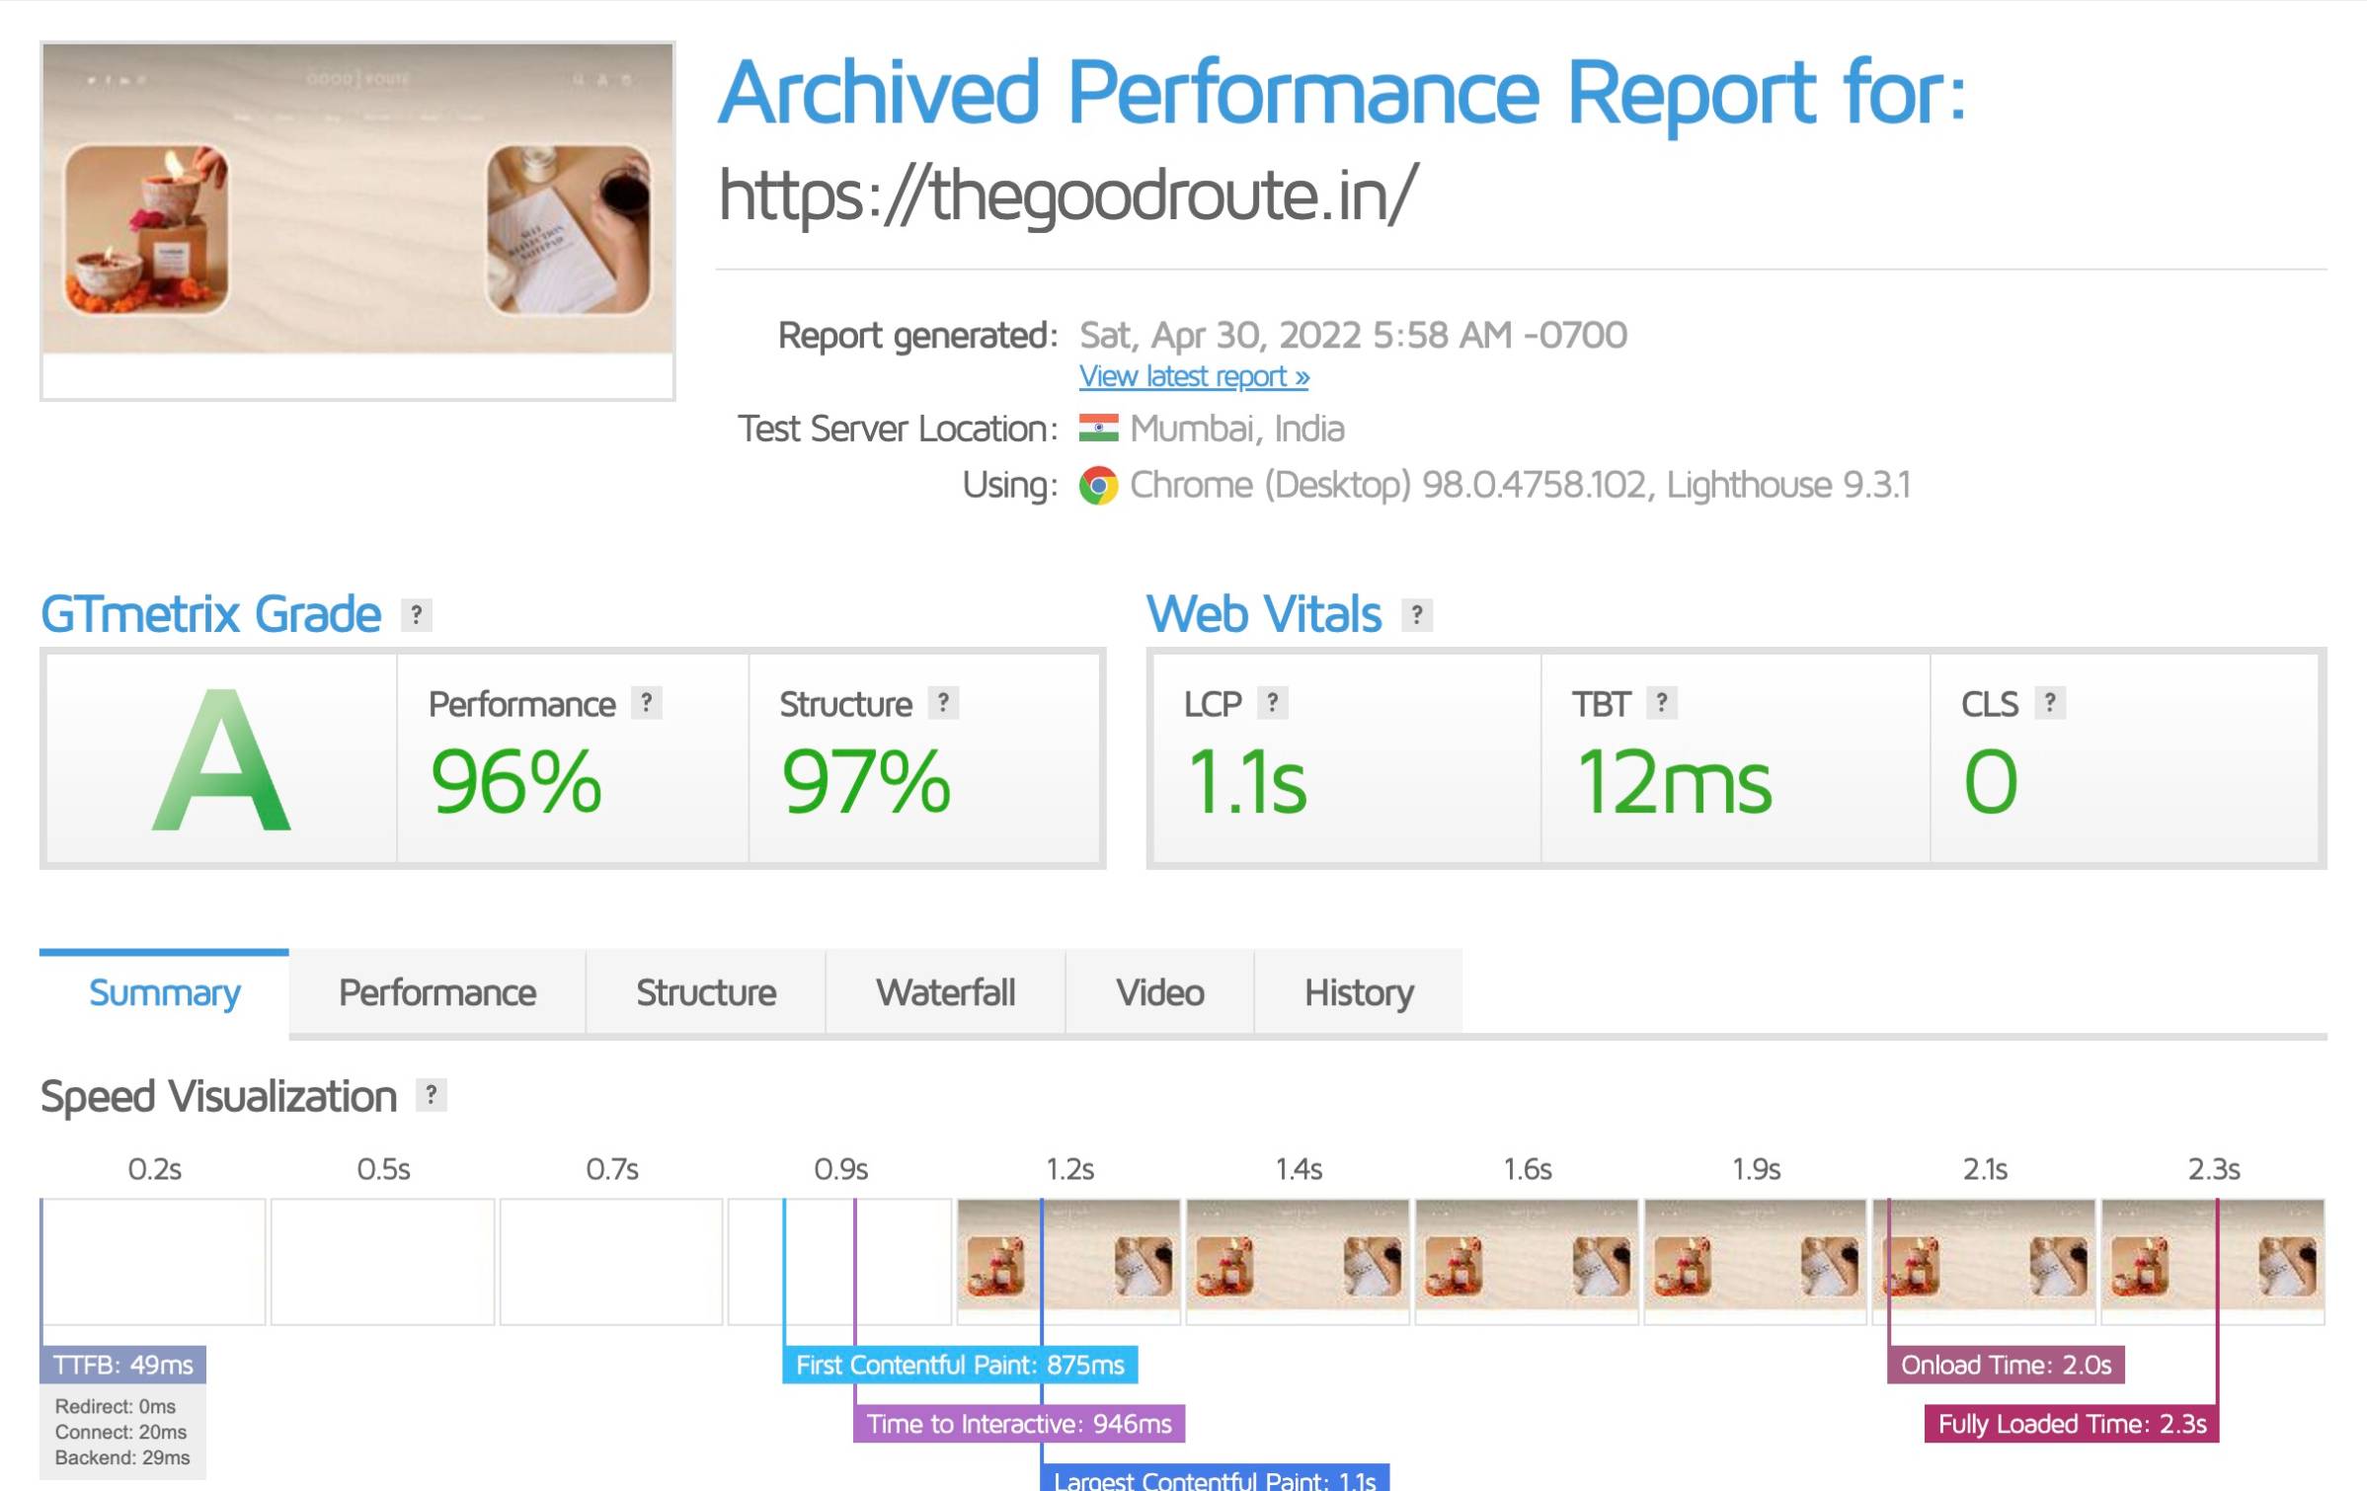This screenshot has width=2367, height=1491.
Task: Click the View latest report link
Action: point(1193,376)
